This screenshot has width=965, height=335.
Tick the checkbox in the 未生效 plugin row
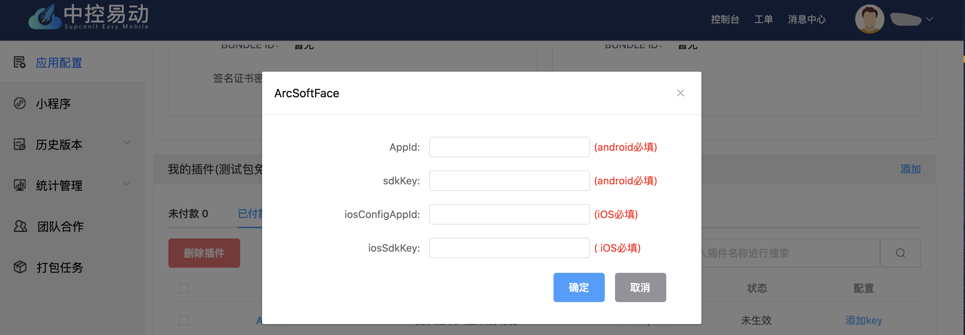[183, 320]
